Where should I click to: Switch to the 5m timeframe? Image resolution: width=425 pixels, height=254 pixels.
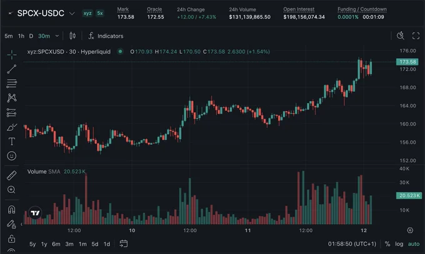pos(9,36)
